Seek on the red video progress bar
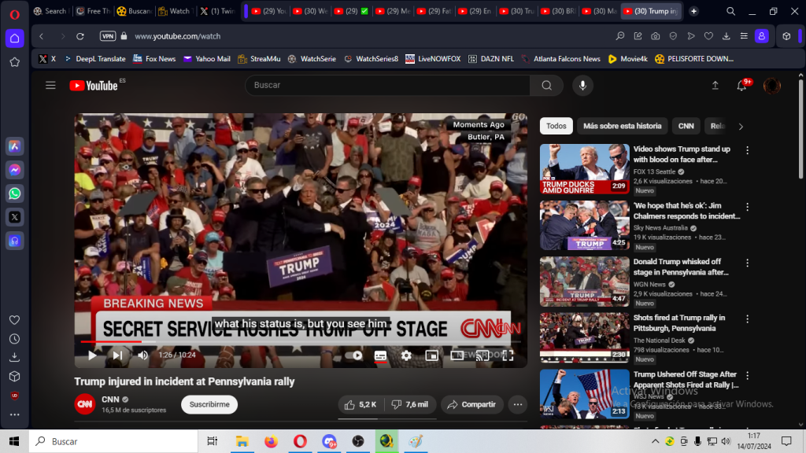 301,341
